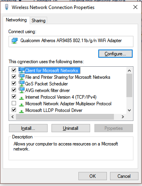Image resolution: width=142 pixels, height=186 pixels.
Task: Select QoS Packet Scheduler item
Action: point(46,84)
